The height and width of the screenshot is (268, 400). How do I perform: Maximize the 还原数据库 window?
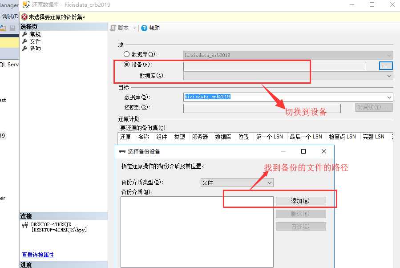point(372,4)
